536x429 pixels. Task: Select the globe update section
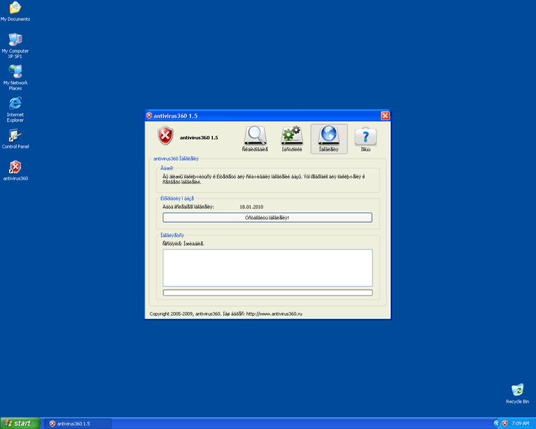(329, 138)
